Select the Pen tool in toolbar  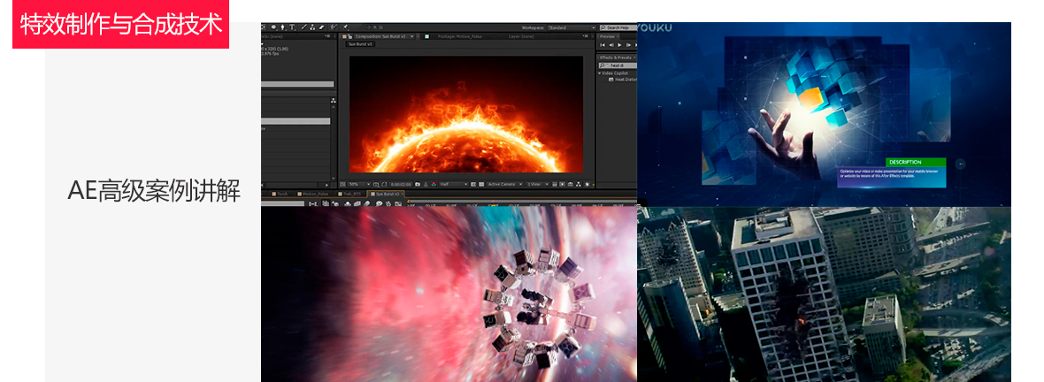[x=282, y=27]
